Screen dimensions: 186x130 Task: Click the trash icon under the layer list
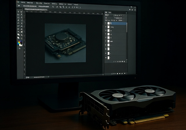click(124, 62)
